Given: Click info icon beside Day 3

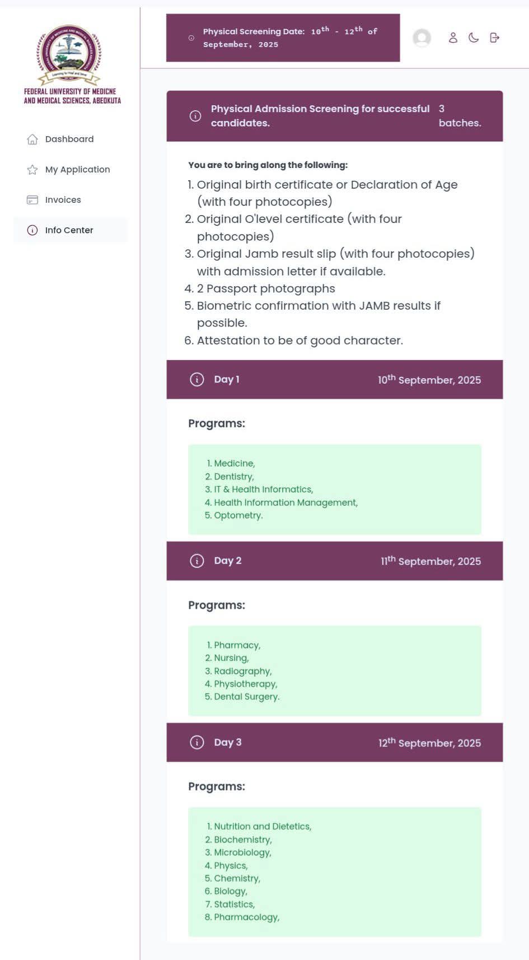Looking at the screenshot, I should pos(197,742).
